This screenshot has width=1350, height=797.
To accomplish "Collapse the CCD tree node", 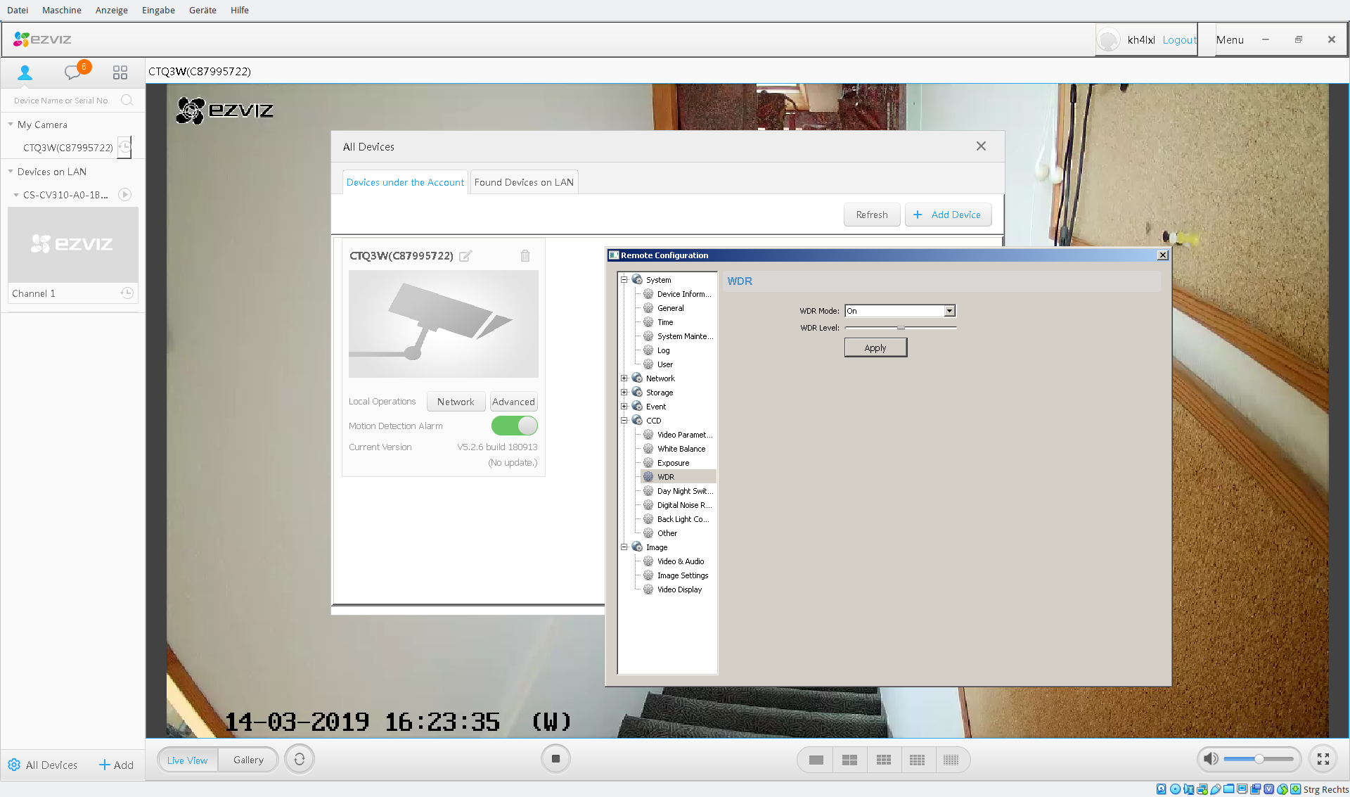I will (x=624, y=421).
